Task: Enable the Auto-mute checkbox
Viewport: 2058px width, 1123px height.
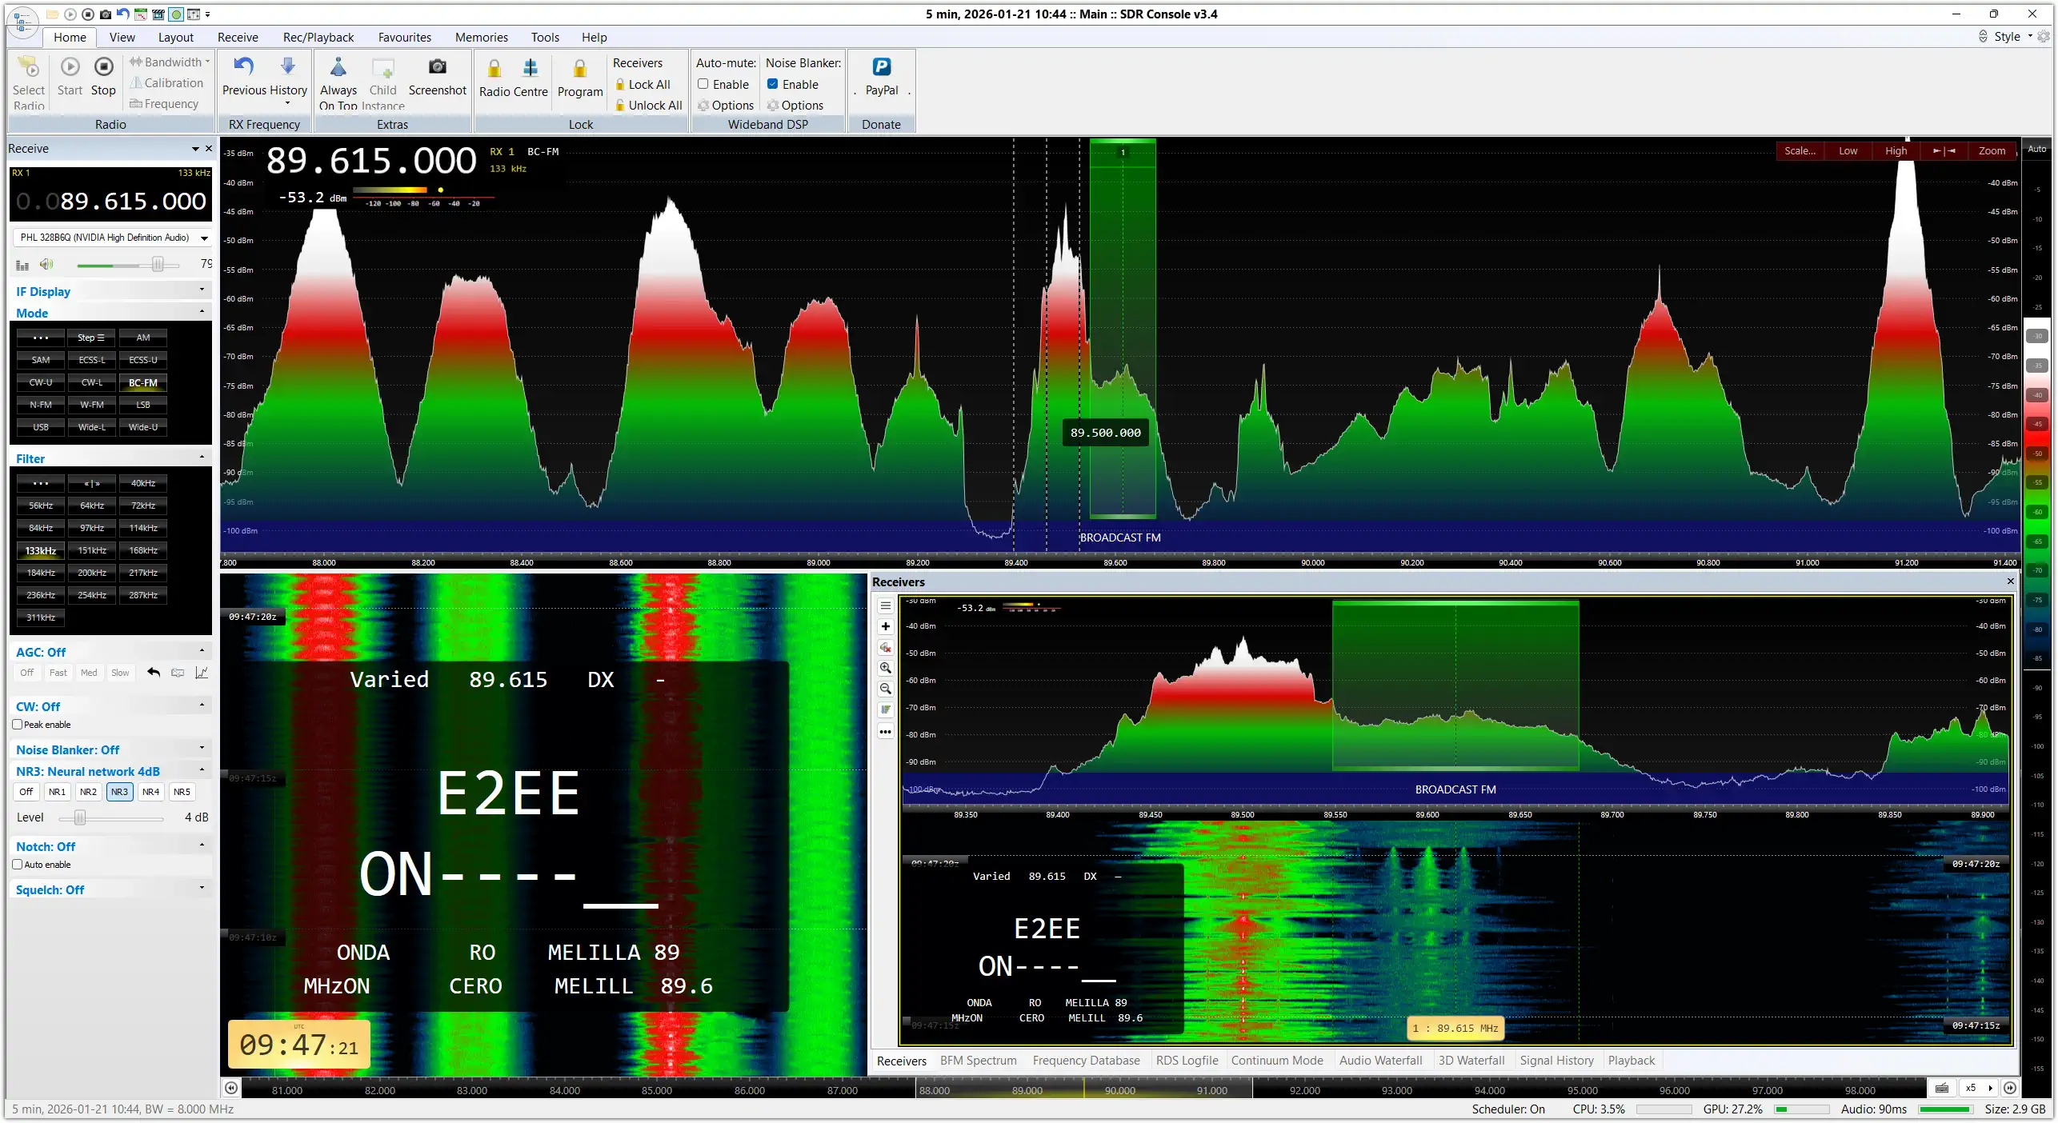Action: coord(703,84)
